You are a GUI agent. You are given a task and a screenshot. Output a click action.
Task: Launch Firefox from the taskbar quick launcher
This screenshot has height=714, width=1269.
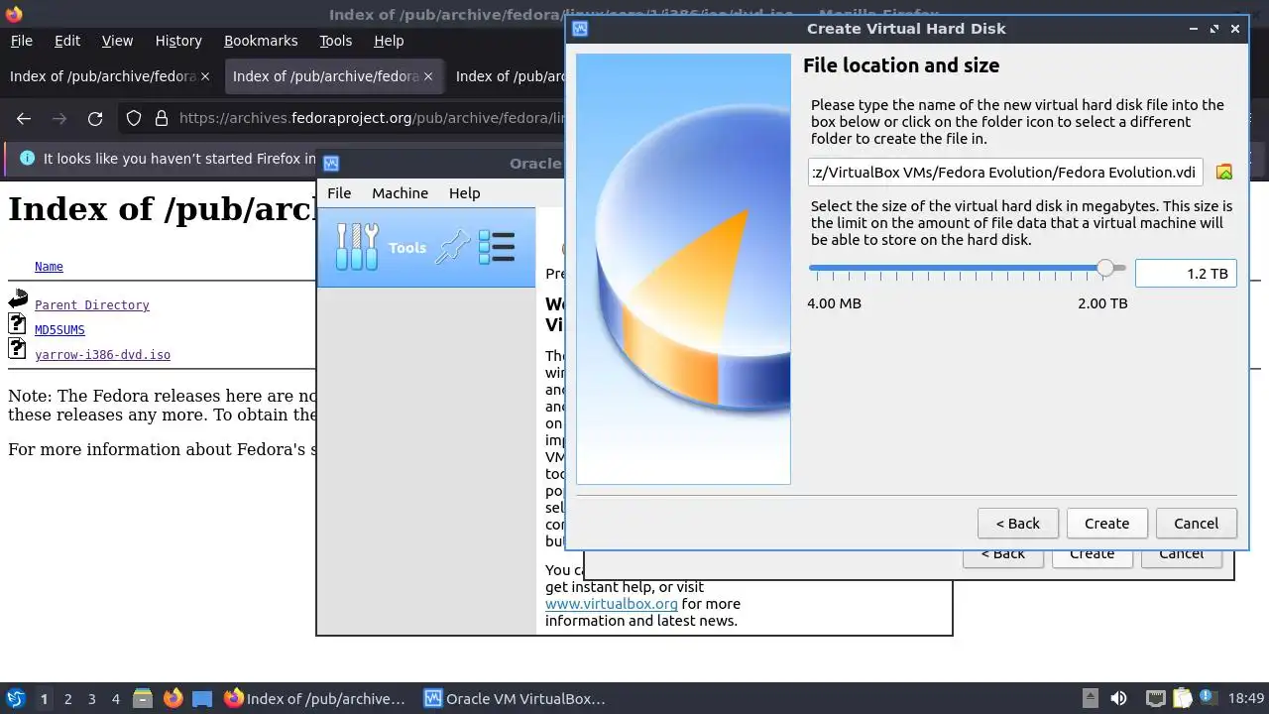[x=173, y=698]
